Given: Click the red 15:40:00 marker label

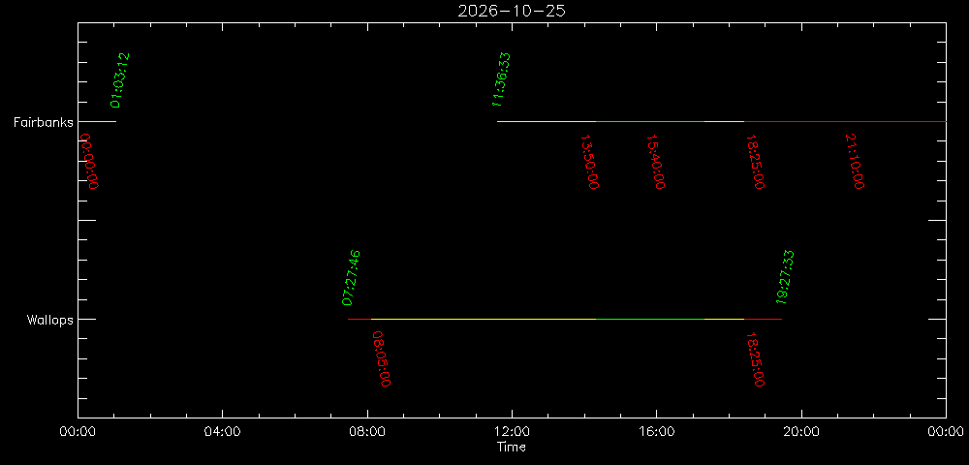Looking at the screenshot, I should pyautogui.click(x=656, y=162).
